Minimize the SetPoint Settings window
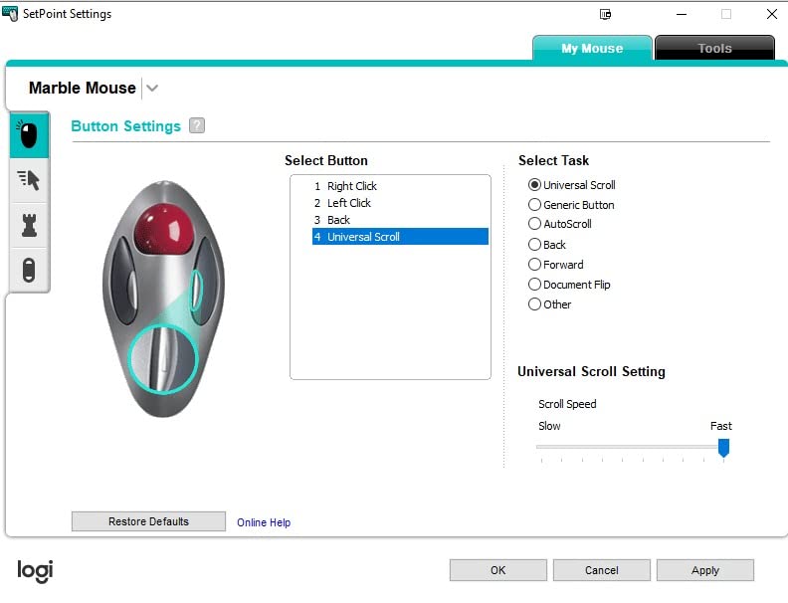Viewport: 788px width, 603px height. click(x=682, y=14)
